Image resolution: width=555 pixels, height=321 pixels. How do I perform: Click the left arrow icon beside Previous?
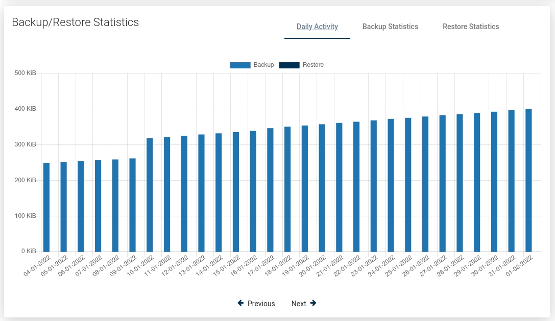[240, 303]
